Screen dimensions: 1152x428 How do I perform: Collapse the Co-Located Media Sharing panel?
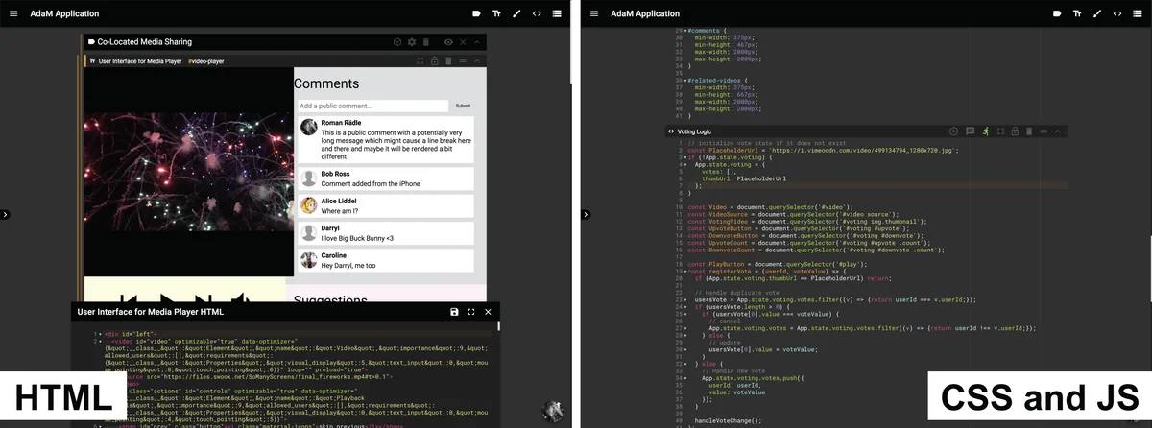click(x=477, y=42)
